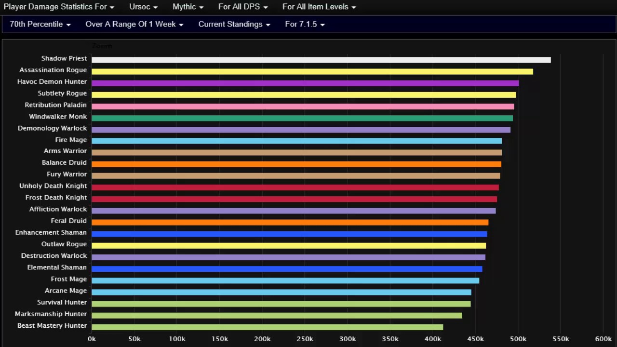
Task: Click the Arms Warrior tan bar
Action: pyautogui.click(x=296, y=152)
